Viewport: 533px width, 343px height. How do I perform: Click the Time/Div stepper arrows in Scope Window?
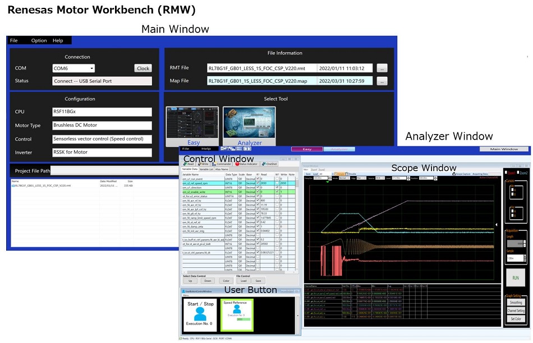330,178
